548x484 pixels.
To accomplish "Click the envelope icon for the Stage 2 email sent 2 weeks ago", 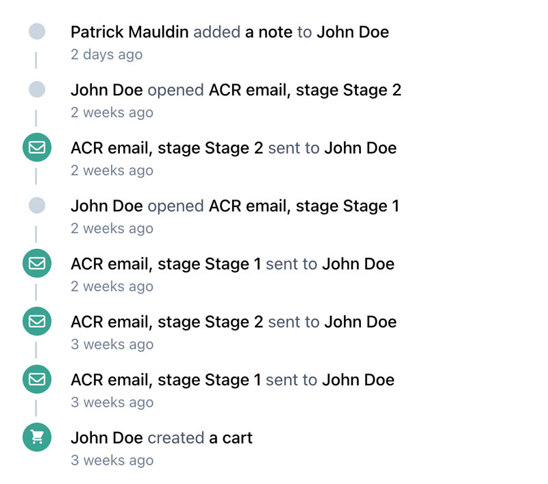I will click(x=37, y=148).
